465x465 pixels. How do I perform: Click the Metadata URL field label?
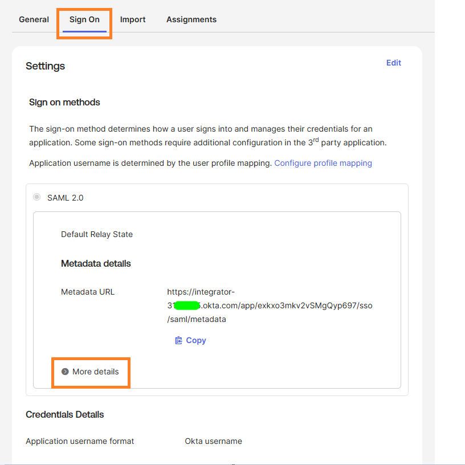pos(88,292)
